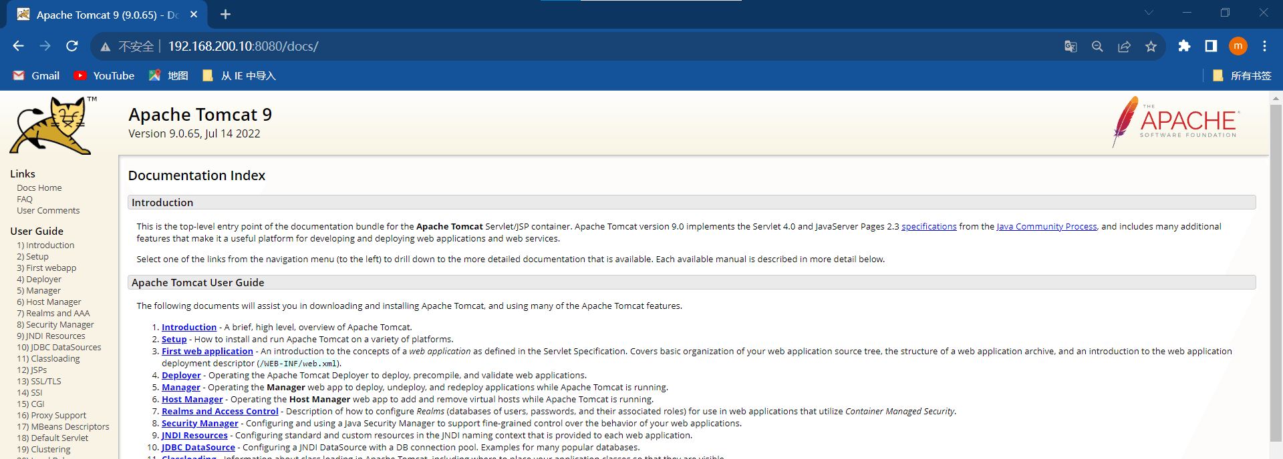Open the Setup link in user guide list

[174, 340]
